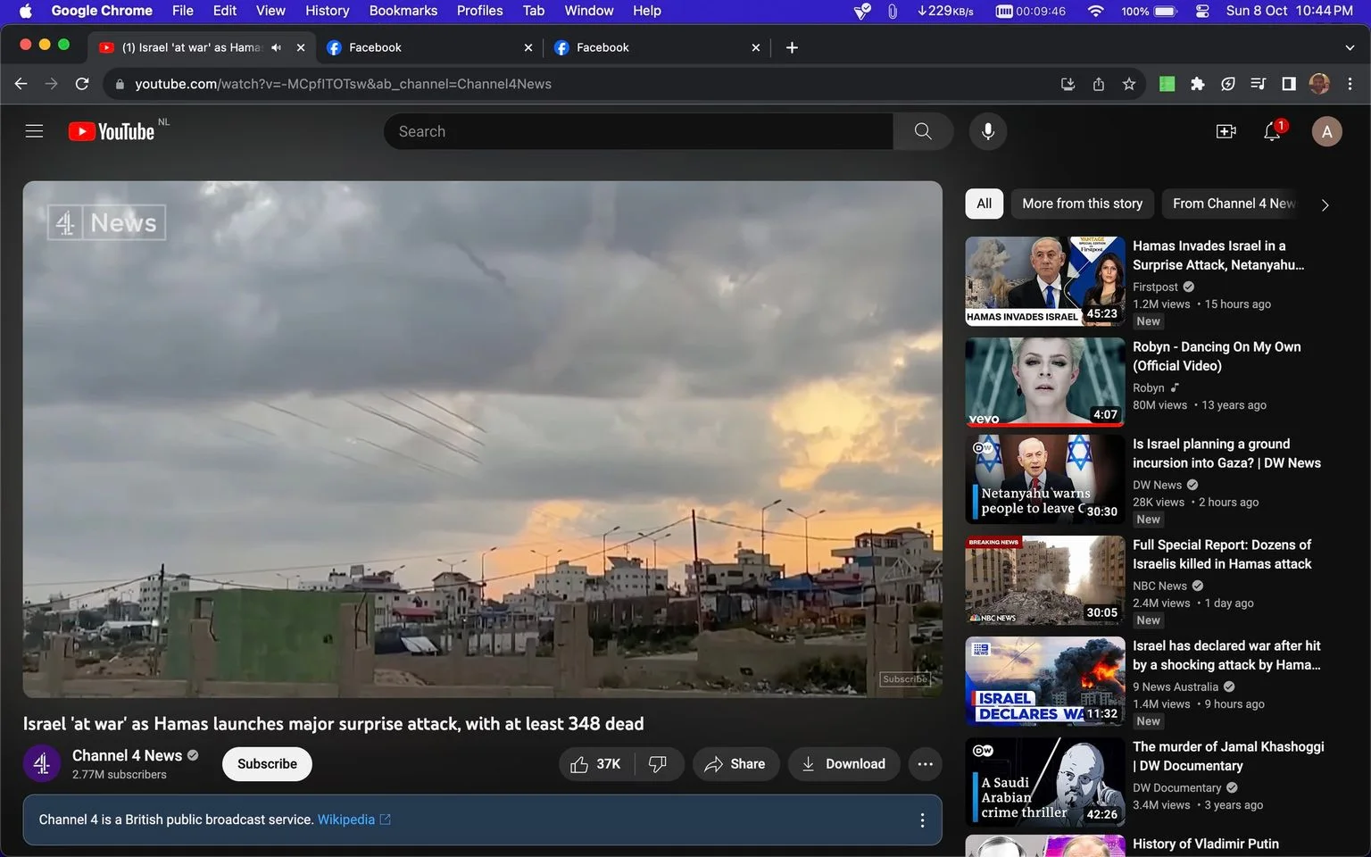Image resolution: width=1371 pixels, height=857 pixels.
Task: Expand Chrome tab search dropdown arrow
Action: 1350,47
